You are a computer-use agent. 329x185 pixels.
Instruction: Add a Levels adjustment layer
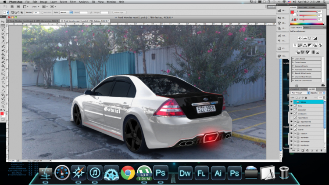(305, 38)
